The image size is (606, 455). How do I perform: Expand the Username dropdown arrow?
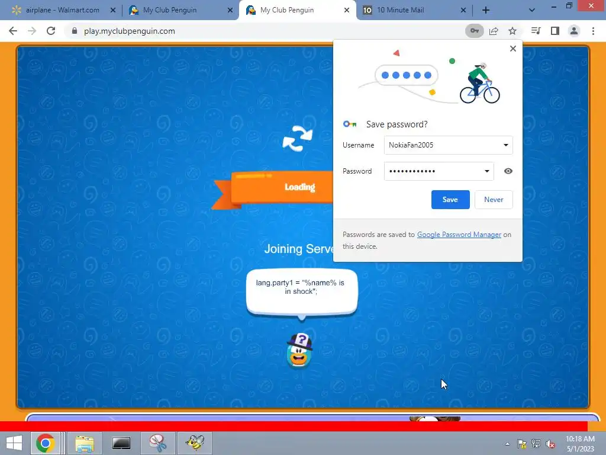505,145
